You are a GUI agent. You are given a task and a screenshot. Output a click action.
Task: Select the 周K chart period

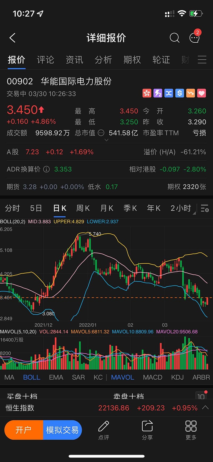(83, 208)
